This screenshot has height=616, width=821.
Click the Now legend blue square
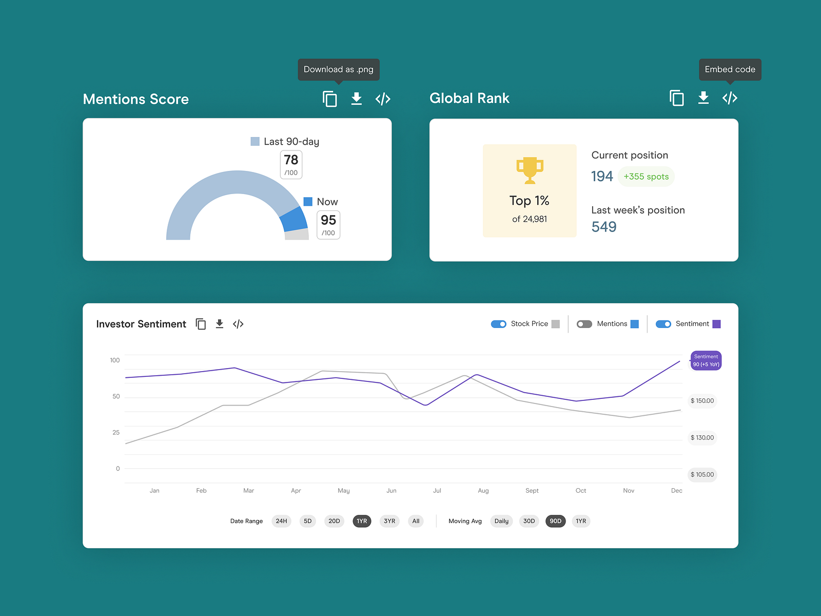pos(308,202)
